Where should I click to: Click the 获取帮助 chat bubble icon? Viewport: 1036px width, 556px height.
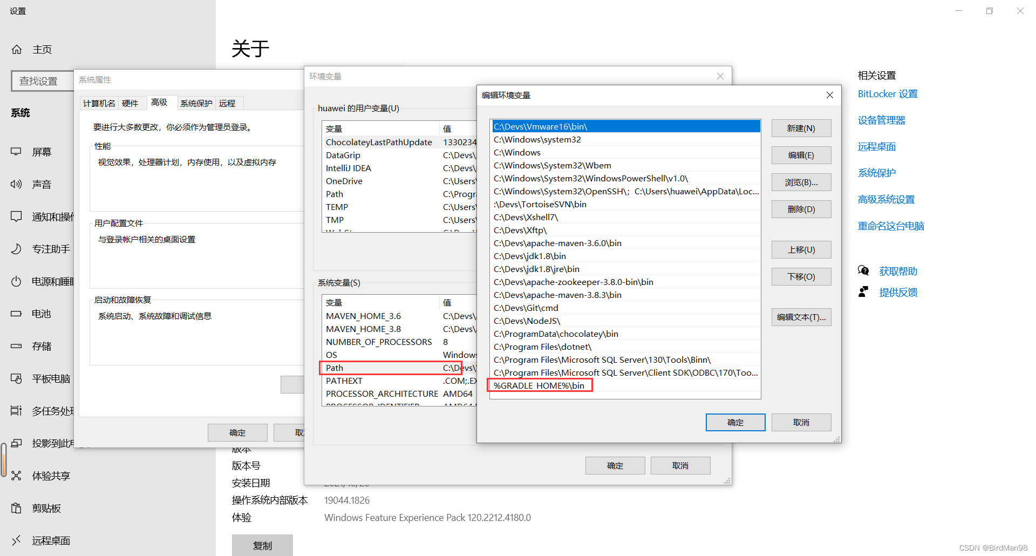863,270
